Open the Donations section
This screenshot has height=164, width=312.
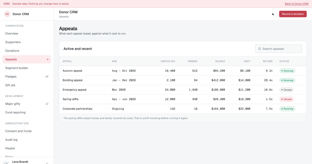click(x=27, y=51)
